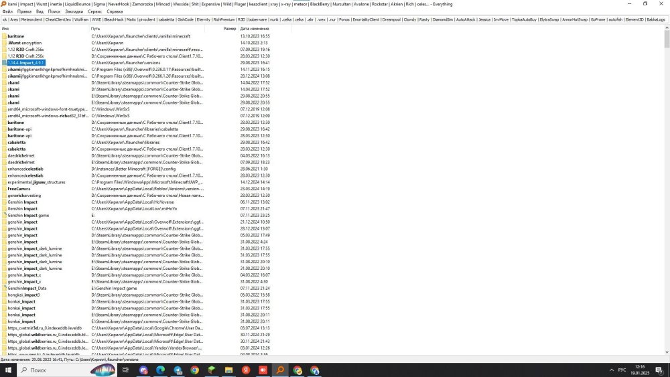This screenshot has width=670, height=377.
Task: Select the Genshin Impact game result
Action: [28, 215]
